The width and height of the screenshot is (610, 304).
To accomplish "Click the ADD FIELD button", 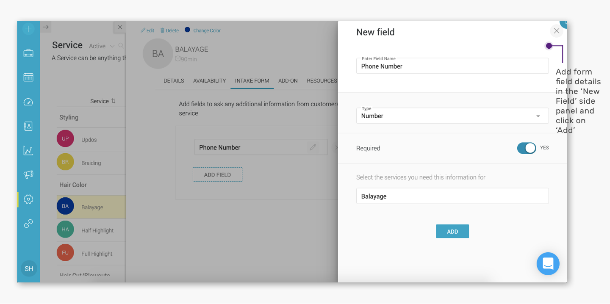I will point(217,174).
